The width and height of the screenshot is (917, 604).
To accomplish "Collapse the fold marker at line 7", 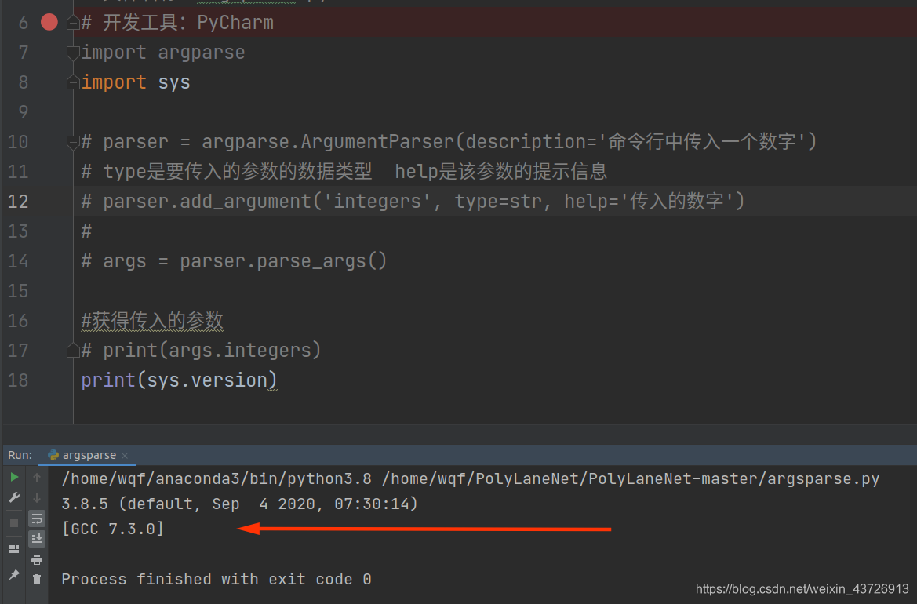I will click(x=72, y=53).
